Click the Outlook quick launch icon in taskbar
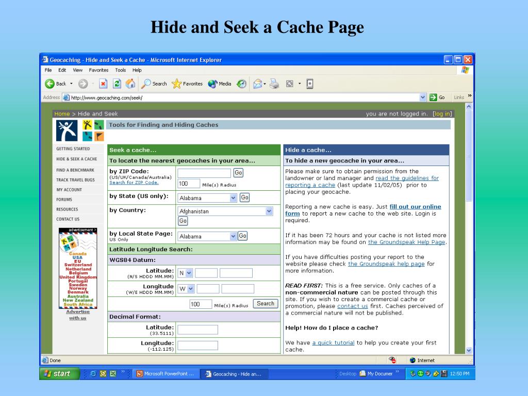This screenshot has width=528, height=396. tap(103, 373)
